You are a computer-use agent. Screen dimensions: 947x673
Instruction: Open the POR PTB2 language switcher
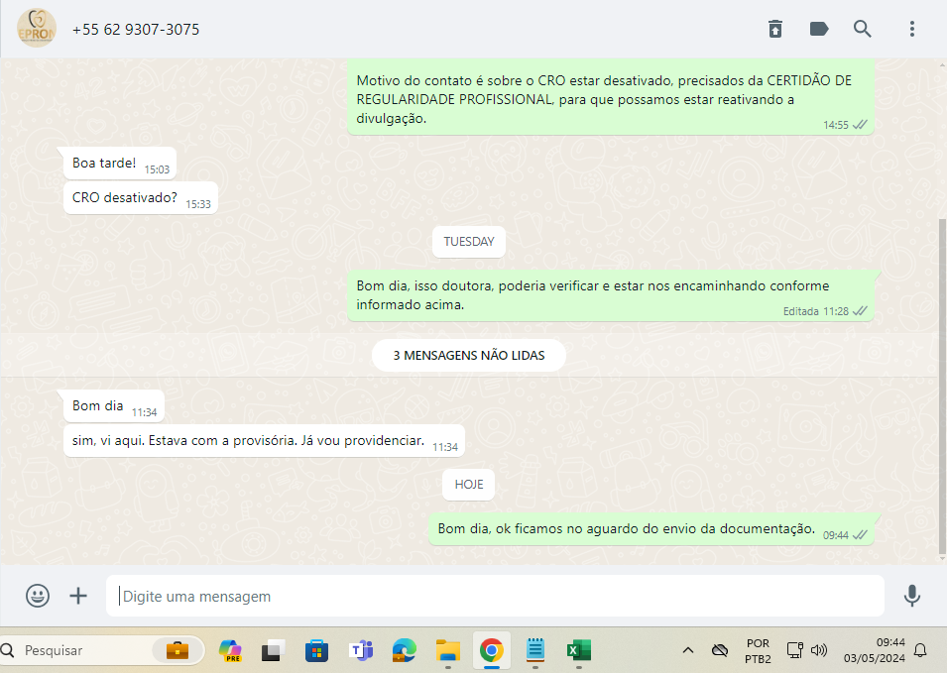[758, 650]
